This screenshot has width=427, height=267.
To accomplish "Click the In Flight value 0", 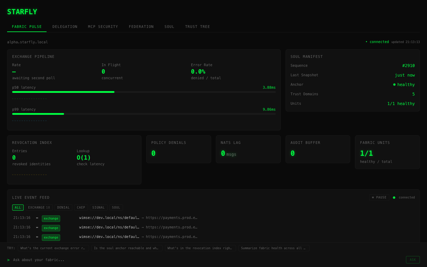I will tap(103, 71).
